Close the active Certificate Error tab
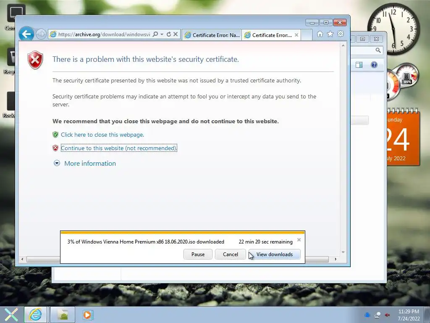The height and width of the screenshot is (323, 430). [x=296, y=35]
